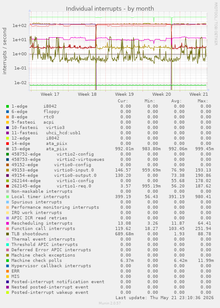Click the orange 8-edge rtc0 legend swatch
220x308 pixels.
tap(8, 117)
